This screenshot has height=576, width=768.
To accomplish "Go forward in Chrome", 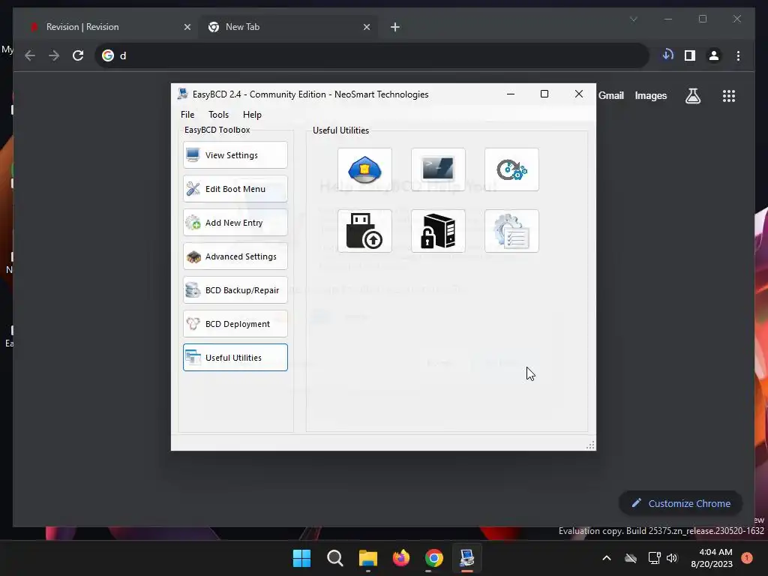I will pos(54,55).
